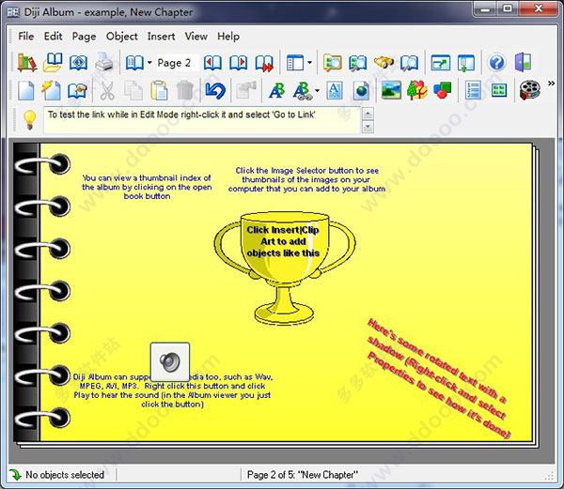Insert Clip Art tree and gift icon
Screen dimensions: 564x489
(416, 90)
